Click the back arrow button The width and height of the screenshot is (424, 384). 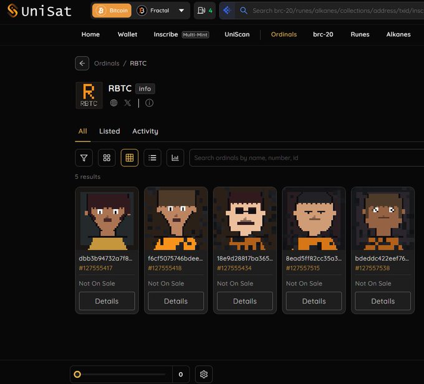pyautogui.click(x=82, y=64)
